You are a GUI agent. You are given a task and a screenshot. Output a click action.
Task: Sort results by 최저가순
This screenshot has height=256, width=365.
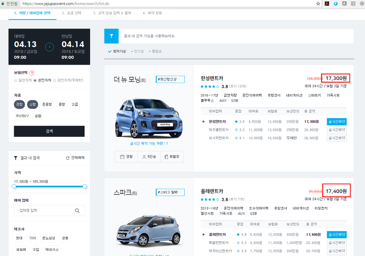pyautogui.click(x=117, y=51)
